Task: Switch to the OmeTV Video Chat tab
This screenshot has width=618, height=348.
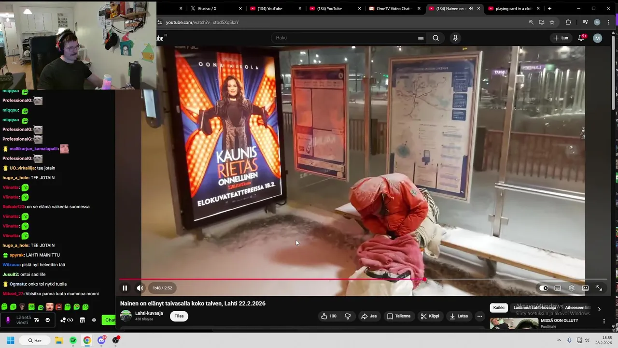Action: point(394,8)
